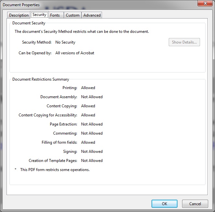
Task: Click the 'No Security' method value
Action: pos(65,42)
